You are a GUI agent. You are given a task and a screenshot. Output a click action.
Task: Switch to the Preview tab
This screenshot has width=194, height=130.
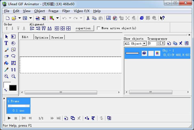point(57,37)
